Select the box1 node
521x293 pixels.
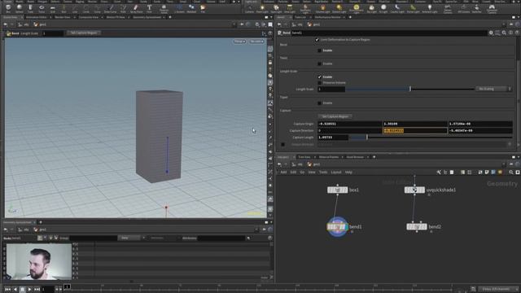coord(337,190)
